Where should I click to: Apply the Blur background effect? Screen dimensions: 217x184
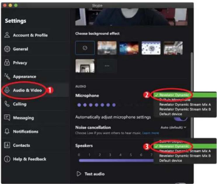(x=107, y=48)
